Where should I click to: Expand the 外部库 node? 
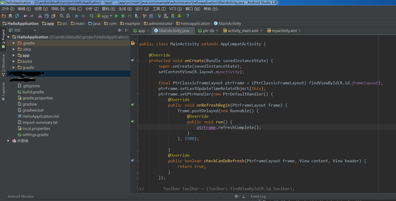pyautogui.click(x=8, y=141)
